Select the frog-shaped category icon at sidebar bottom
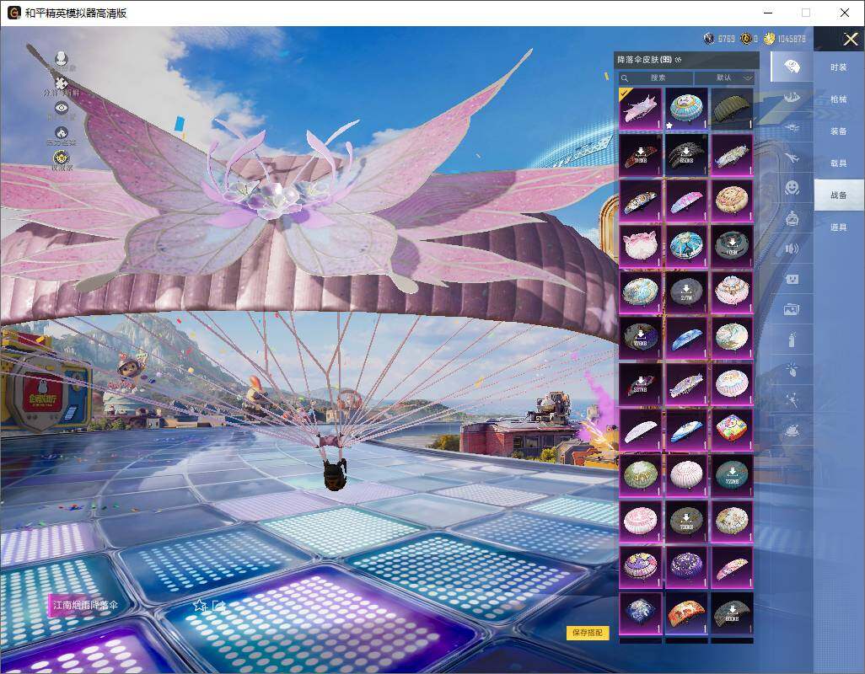 [x=792, y=431]
